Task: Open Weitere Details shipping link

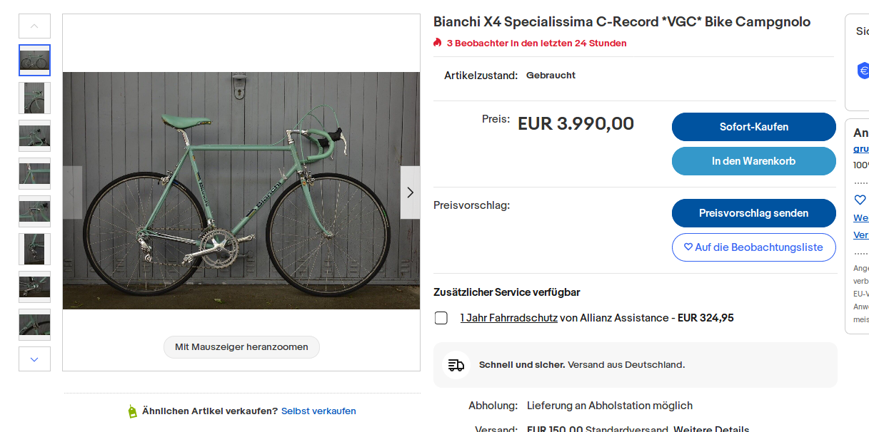Action: click(x=711, y=429)
